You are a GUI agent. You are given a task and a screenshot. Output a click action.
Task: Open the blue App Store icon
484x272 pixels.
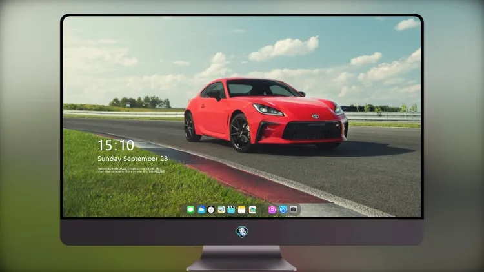coord(283,209)
